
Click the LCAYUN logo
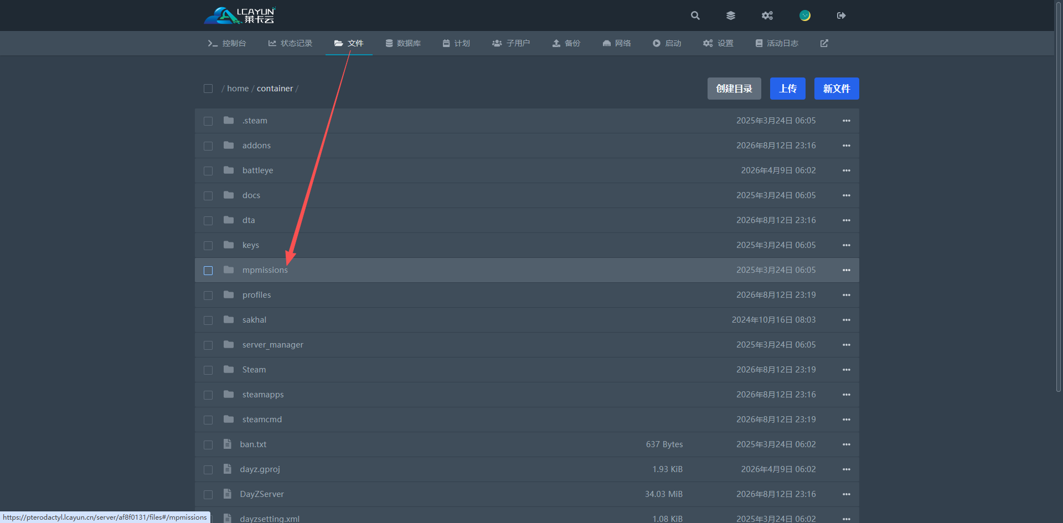point(240,15)
